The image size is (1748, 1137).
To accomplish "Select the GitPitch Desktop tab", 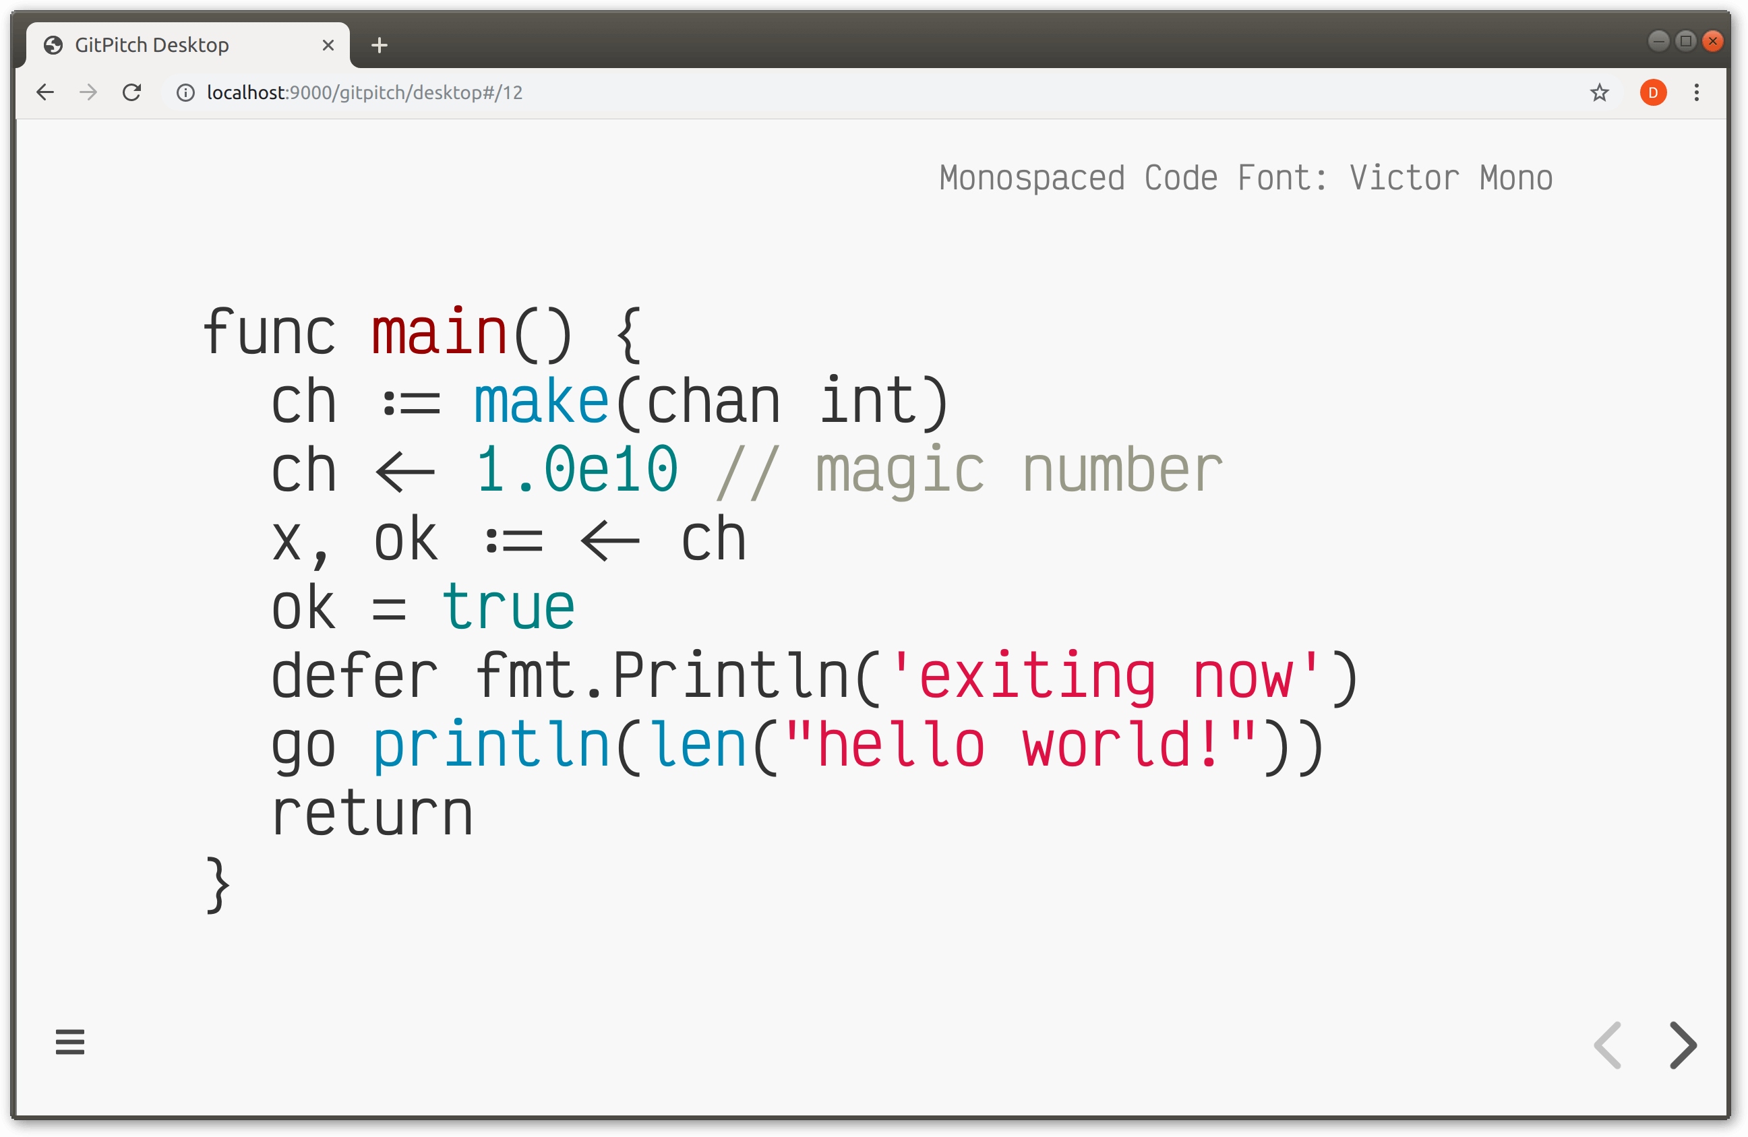I will tap(188, 46).
